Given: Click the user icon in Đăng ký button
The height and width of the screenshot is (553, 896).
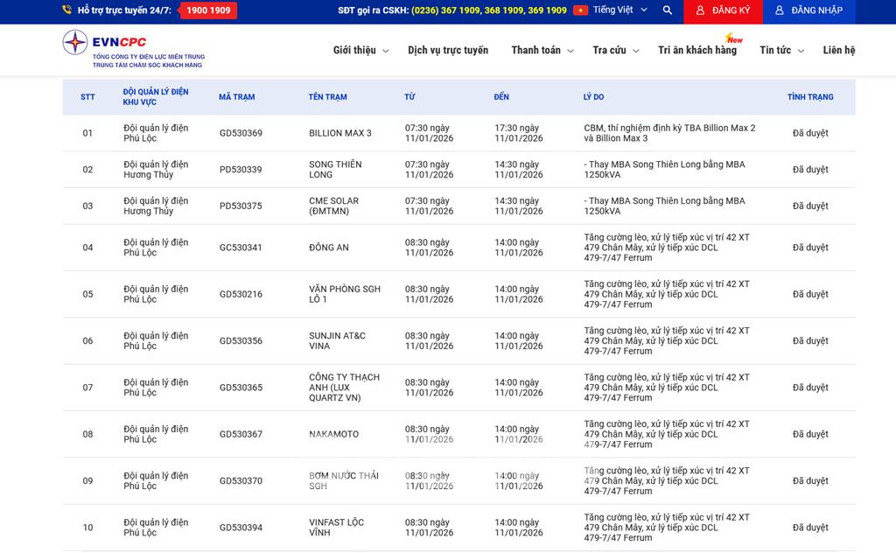Looking at the screenshot, I should click(x=699, y=10).
